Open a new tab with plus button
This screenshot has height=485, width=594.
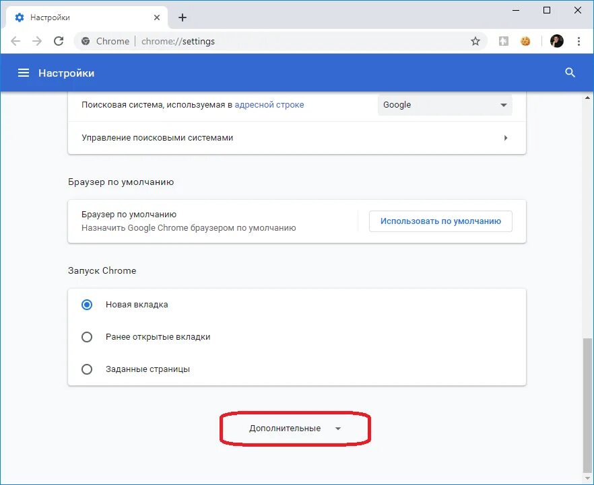pyautogui.click(x=183, y=17)
